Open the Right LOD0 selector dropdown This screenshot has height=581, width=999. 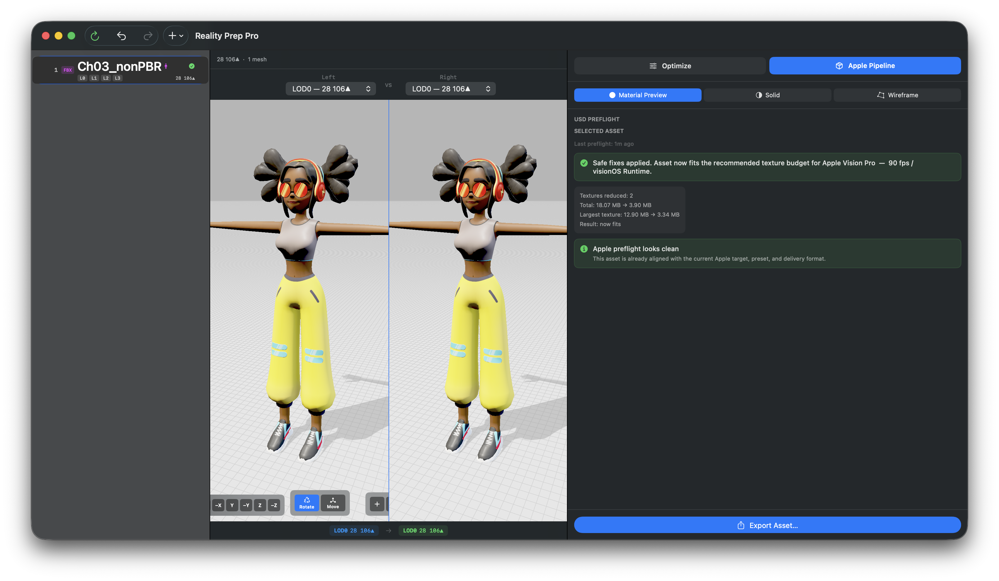coord(450,88)
